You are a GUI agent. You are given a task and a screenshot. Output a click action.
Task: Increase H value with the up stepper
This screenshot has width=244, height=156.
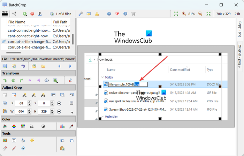pyautogui.click(x=52, y=110)
